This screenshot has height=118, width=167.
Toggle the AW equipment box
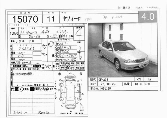[72, 64]
